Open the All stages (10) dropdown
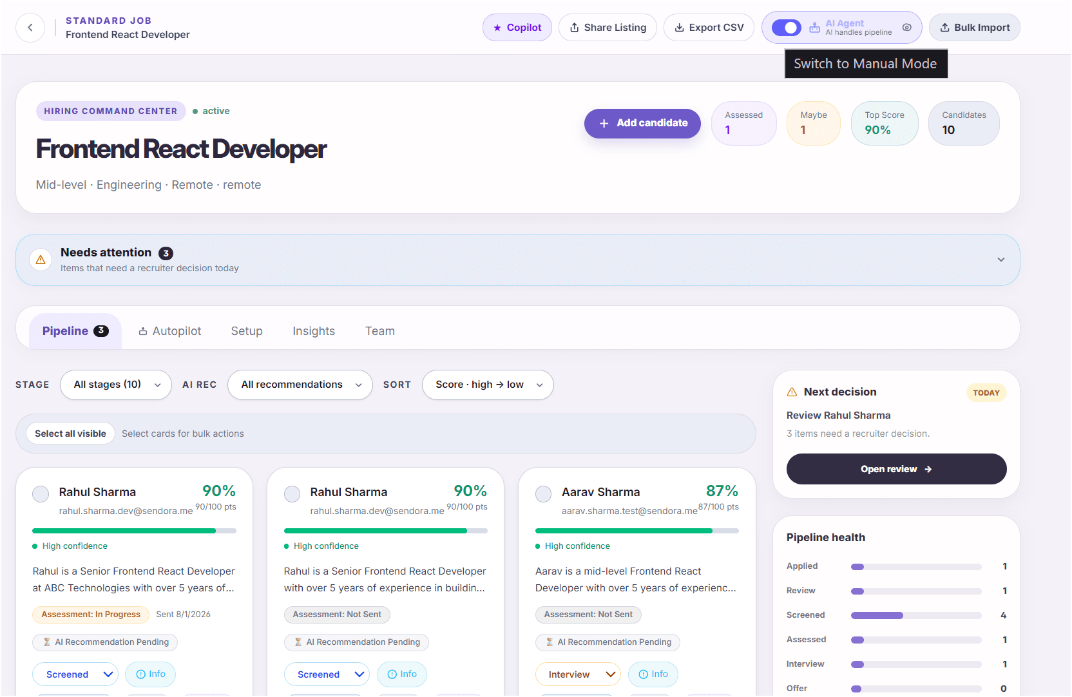This screenshot has width=1072, height=697. 116,385
